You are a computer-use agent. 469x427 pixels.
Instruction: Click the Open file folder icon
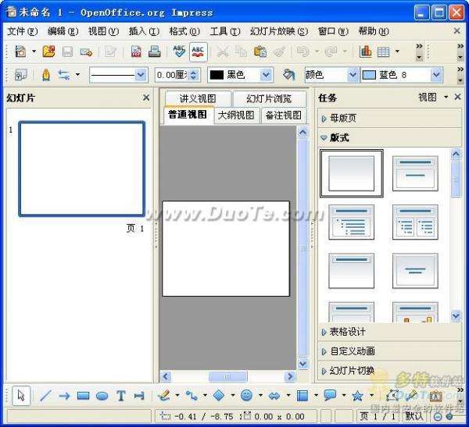(x=48, y=52)
